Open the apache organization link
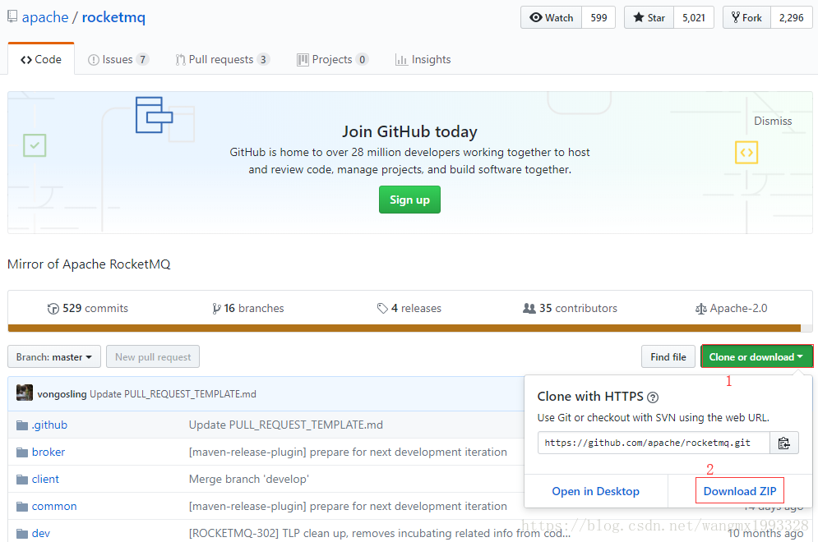This screenshot has height=542, width=818. coord(45,17)
